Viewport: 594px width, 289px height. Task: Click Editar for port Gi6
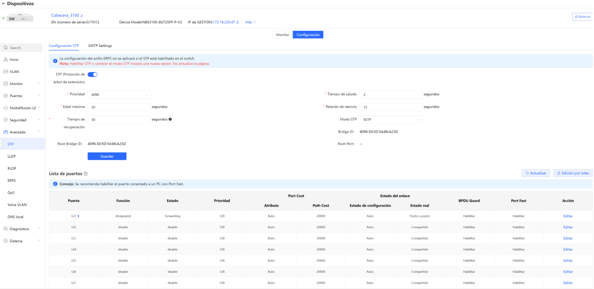(568, 272)
